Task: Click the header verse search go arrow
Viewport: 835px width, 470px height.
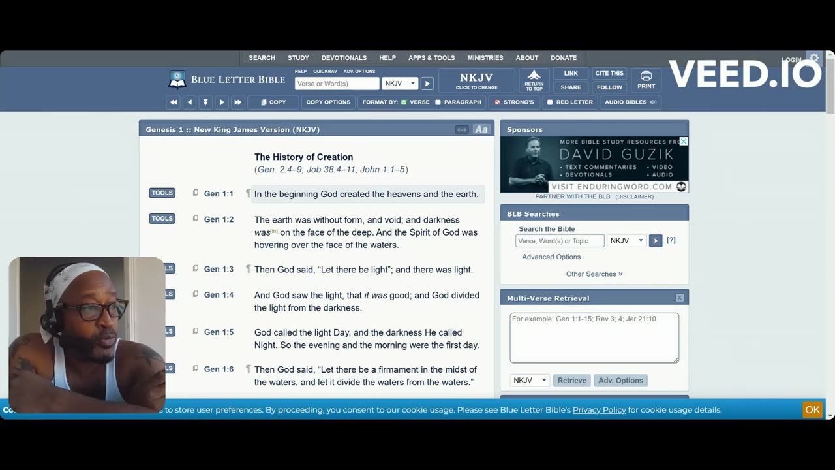Action: coord(427,84)
